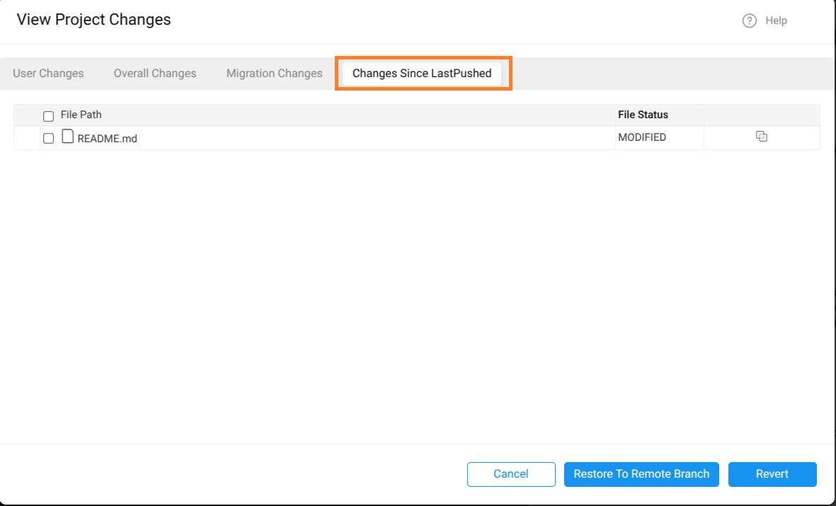Select the README.md file name
The image size is (836, 506).
(x=107, y=139)
